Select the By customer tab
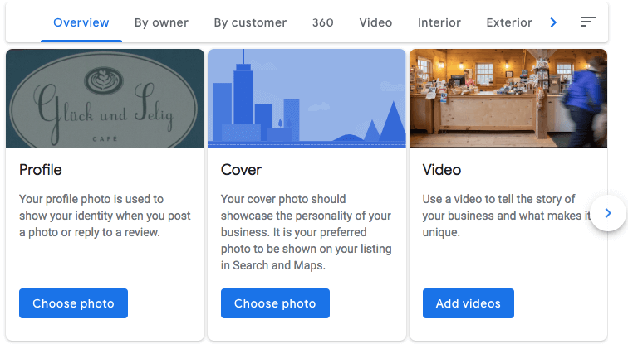 tap(250, 22)
